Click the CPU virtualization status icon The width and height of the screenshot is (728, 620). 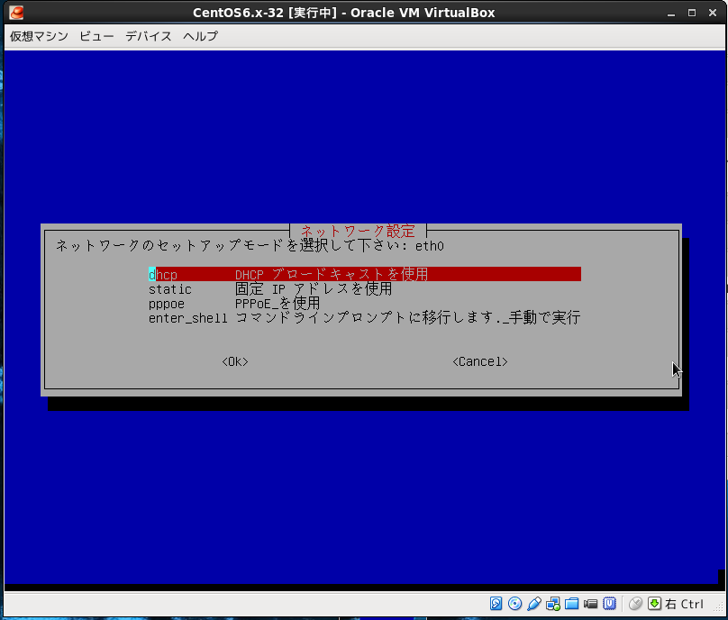click(x=610, y=604)
